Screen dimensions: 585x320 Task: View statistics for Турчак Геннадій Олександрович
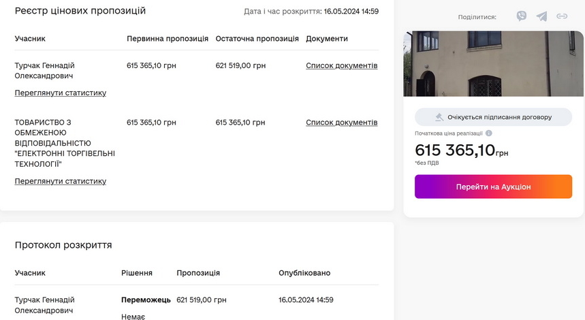(x=61, y=93)
